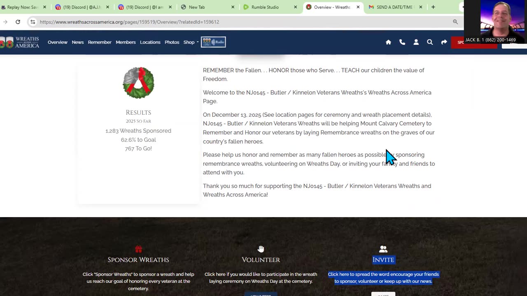Click the 'JACK B. 1 (862) 200-1469' caption
The height and width of the screenshot is (296, 527).
pyautogui.click(x=490, y=40)
